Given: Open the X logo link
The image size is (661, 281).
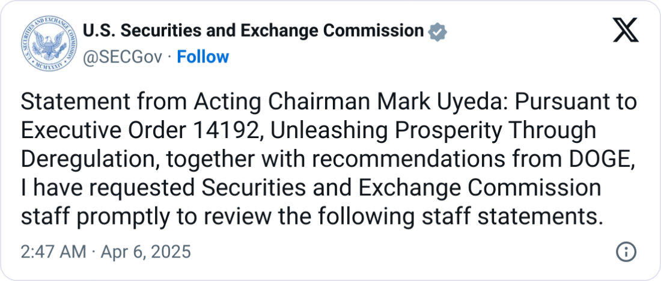Looking at the screenshot, I should [626, 31].
